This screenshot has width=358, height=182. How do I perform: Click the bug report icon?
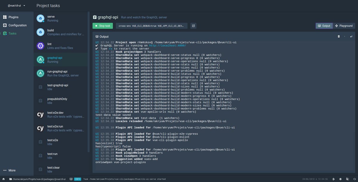pyautogui.click(x=340, y=179)
